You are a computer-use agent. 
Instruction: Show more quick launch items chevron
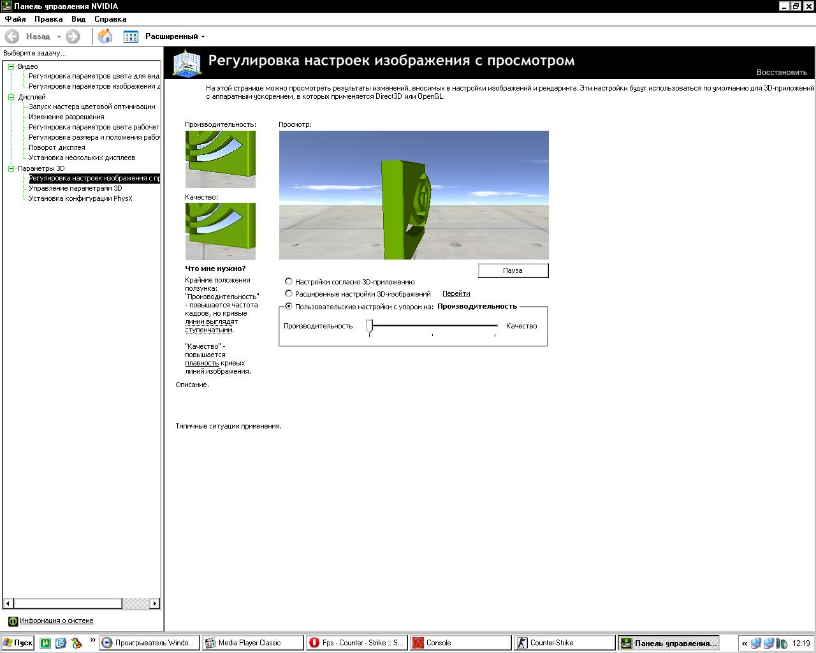point(92,640)
